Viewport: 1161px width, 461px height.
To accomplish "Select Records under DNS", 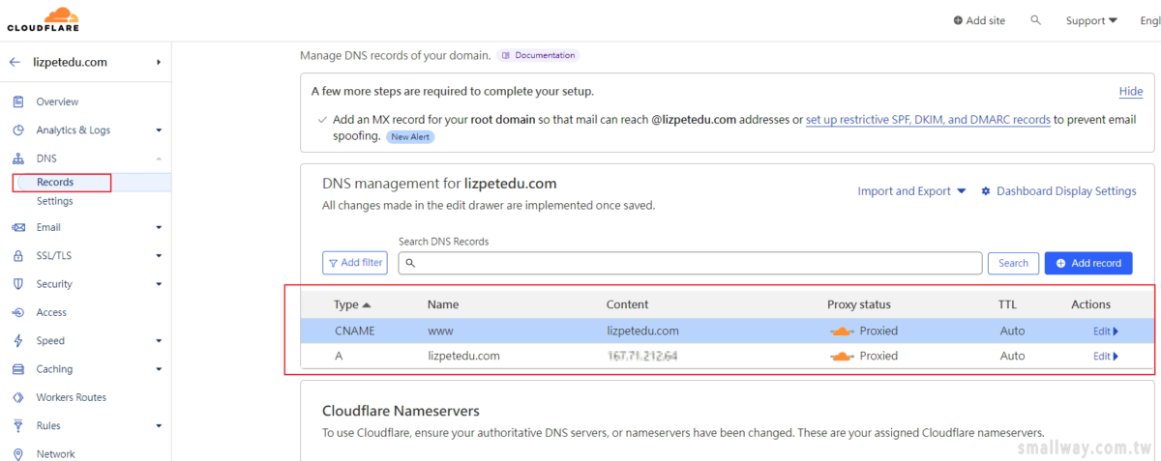I will [x=55, y=182].
